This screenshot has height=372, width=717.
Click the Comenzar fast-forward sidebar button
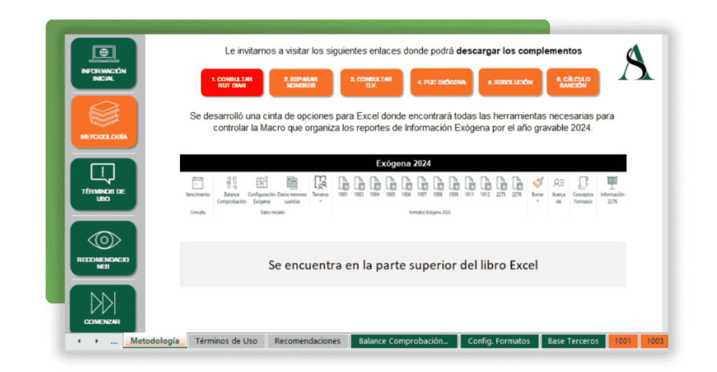point(104,309)
